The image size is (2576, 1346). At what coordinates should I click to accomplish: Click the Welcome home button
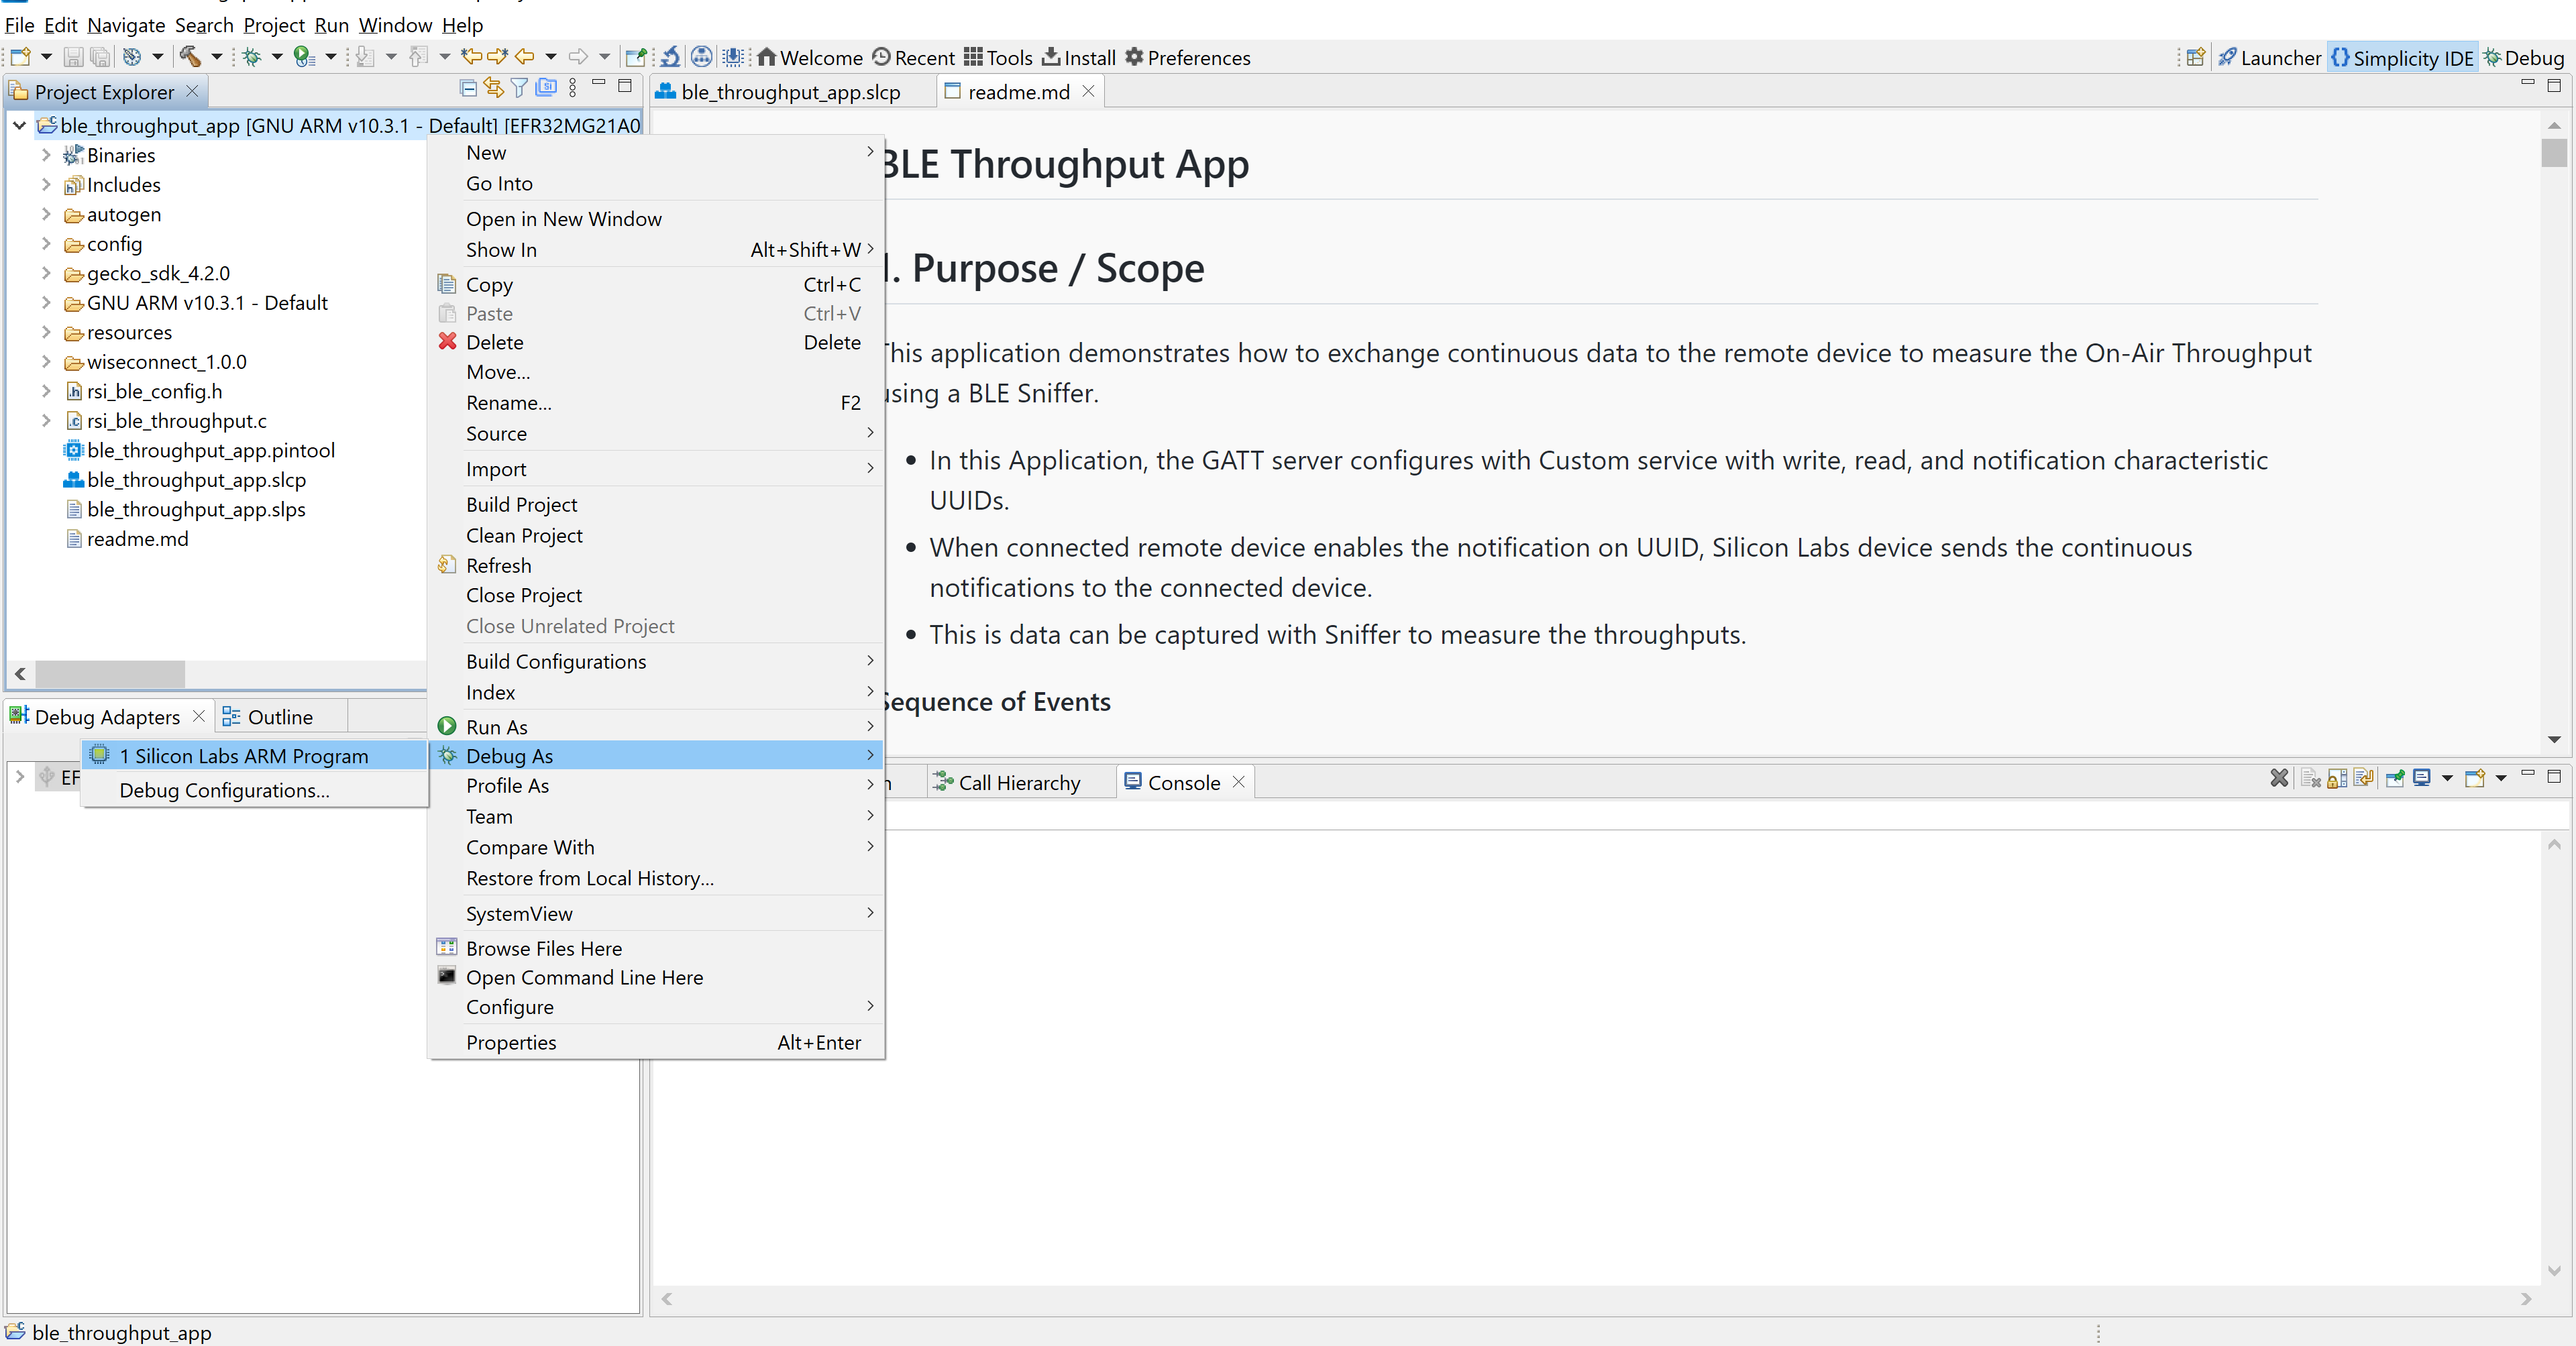[810, 57]
